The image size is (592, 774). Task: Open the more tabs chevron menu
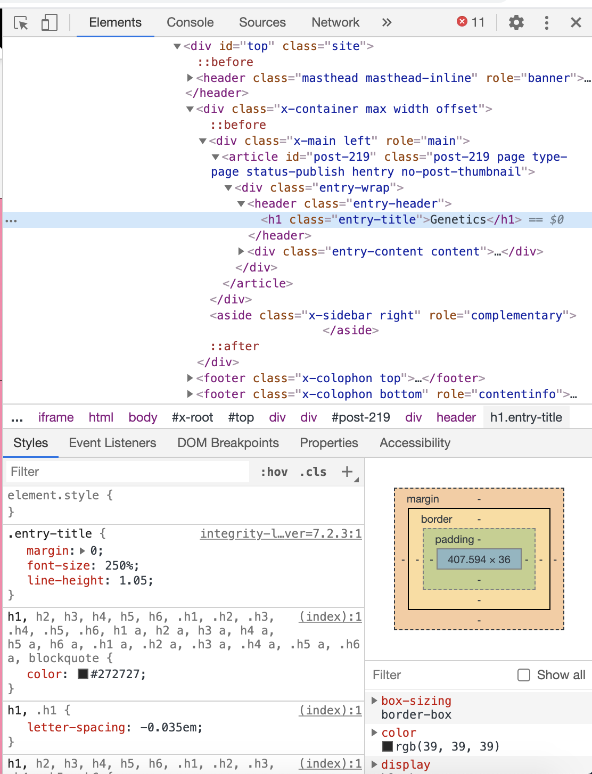[x=387, y=22]
